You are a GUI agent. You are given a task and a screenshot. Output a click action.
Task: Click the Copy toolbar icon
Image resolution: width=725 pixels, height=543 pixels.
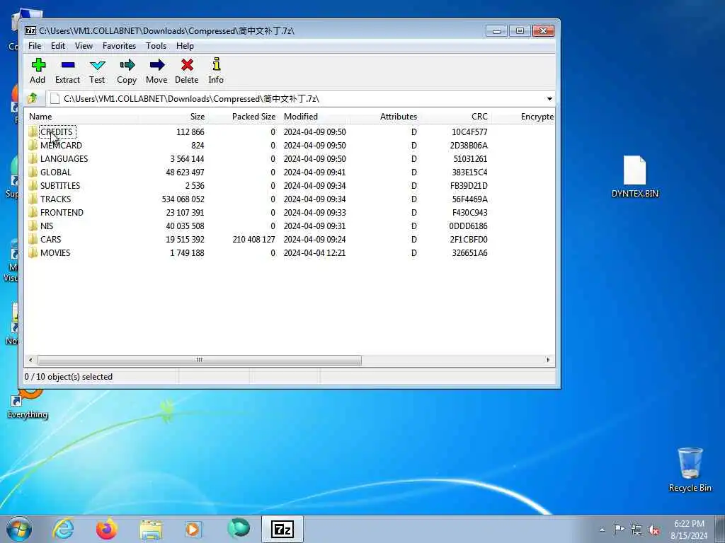click(x=127, y=65)
